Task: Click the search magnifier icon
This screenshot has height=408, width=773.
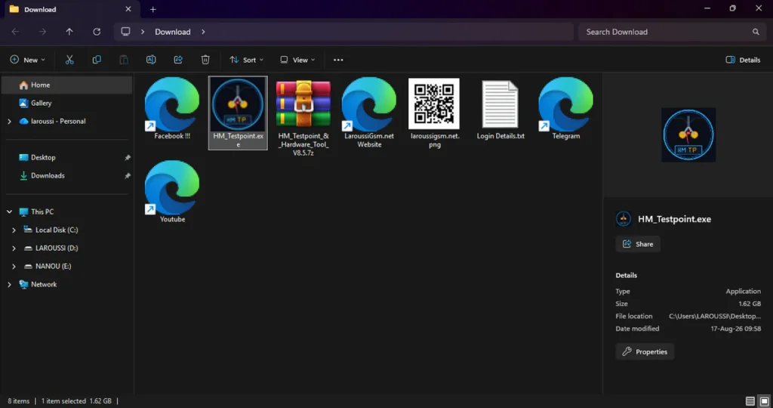Action: (756, 32)
